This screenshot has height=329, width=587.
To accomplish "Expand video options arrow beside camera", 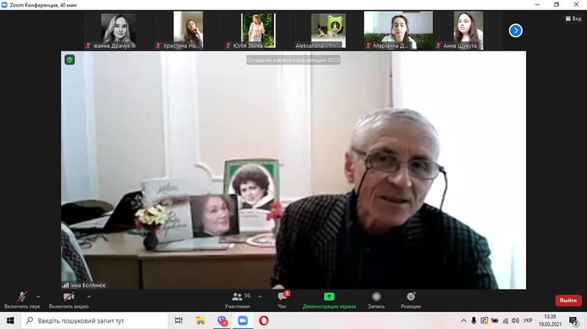I will [x=88, y=296].
